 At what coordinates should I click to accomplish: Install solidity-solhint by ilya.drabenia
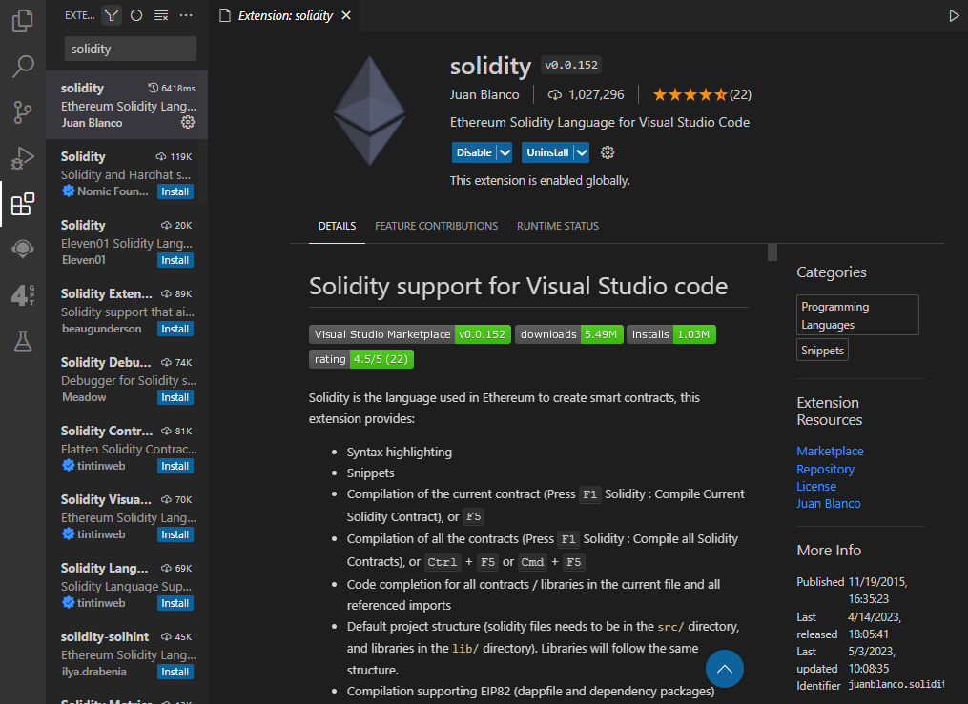tap(175, 672)
